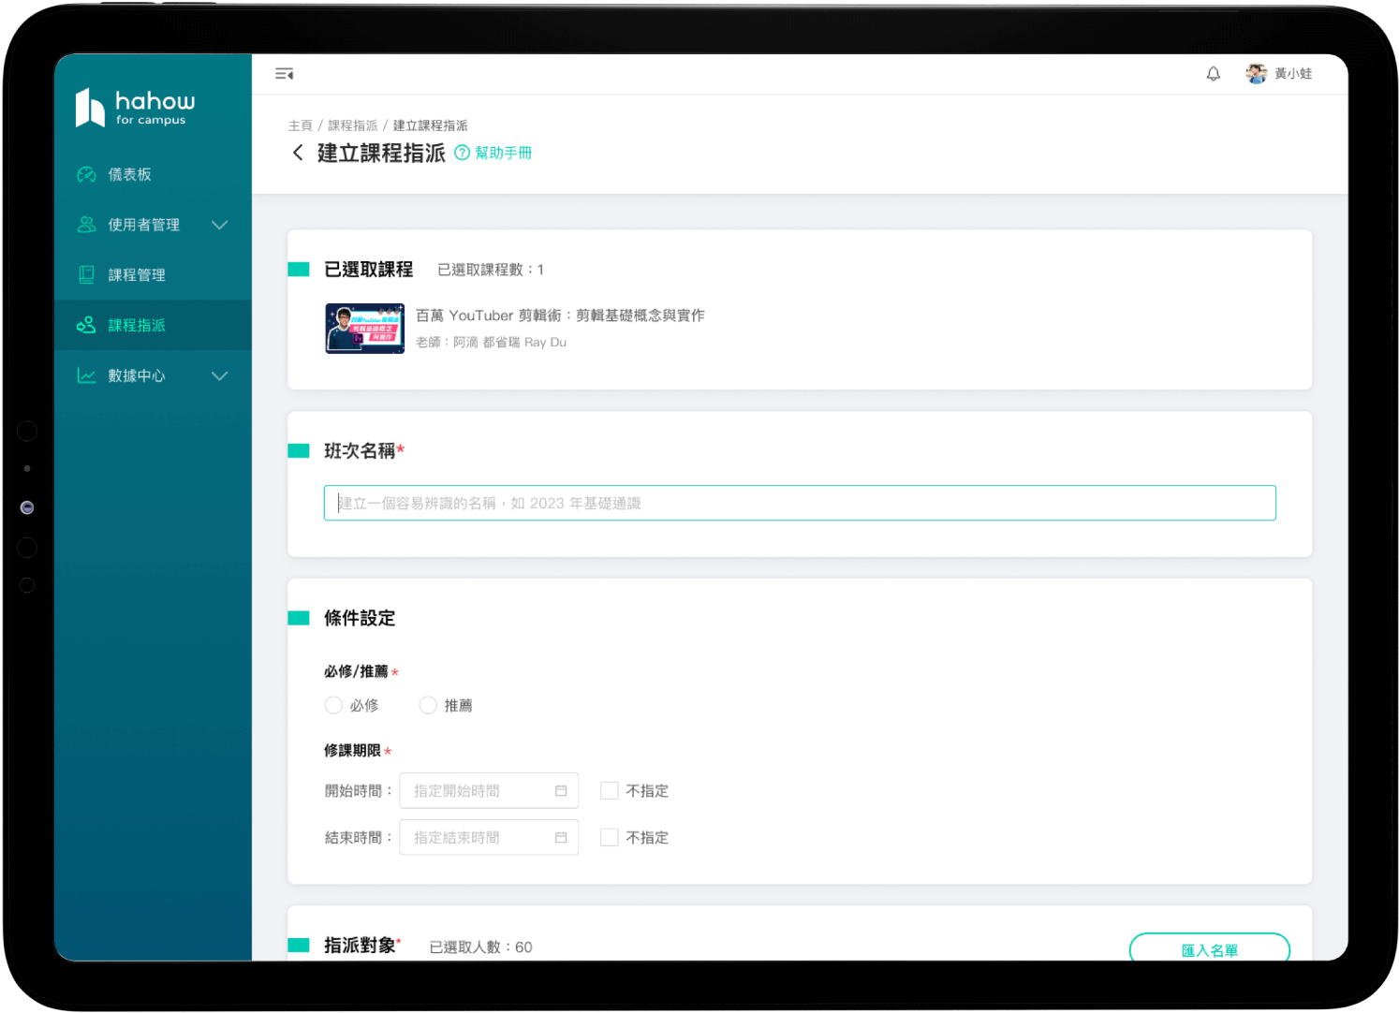The height and width of the screenshot is (1013, 1399).
Task: Open calendar icon in 開始時間 field
Action: pos(561,791)
